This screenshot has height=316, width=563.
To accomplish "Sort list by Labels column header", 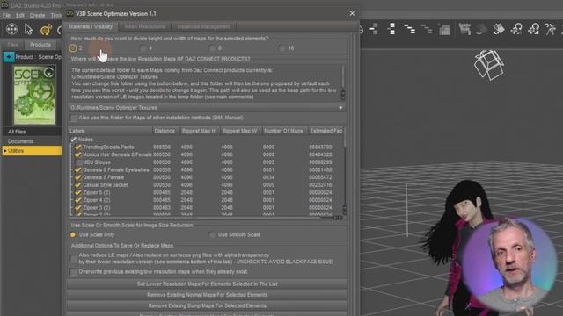I will pyautogui.click(x=110, y=131).
